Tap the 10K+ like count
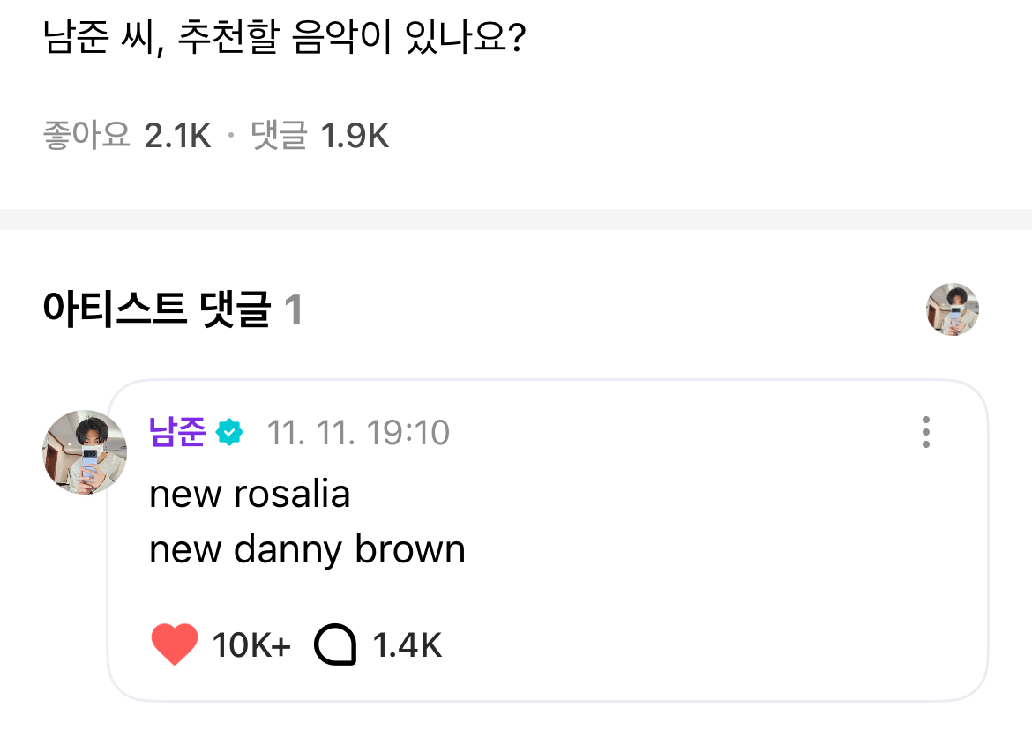1032x730 pixels. coord(251,645)
